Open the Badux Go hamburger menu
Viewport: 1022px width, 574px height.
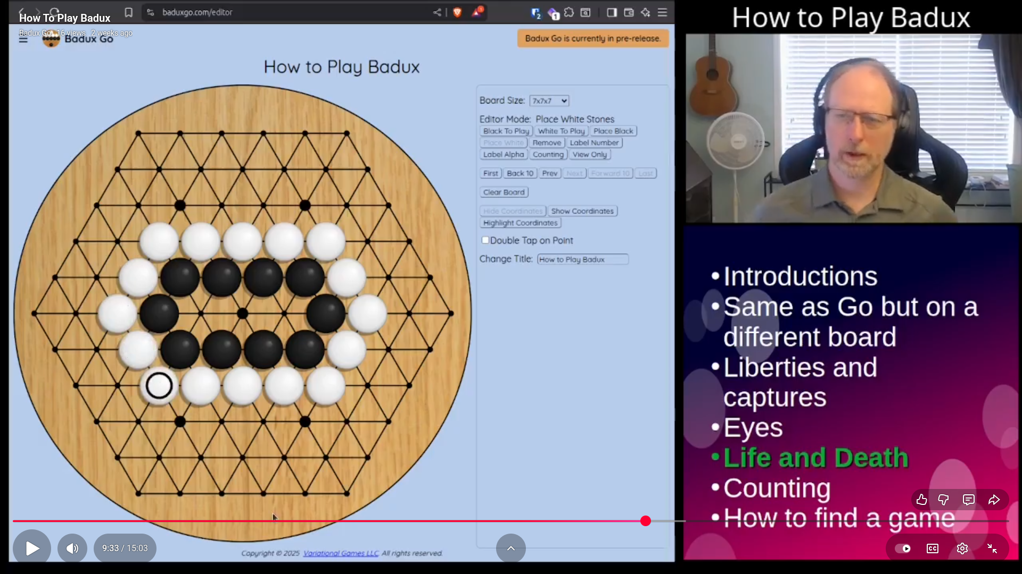22,39
